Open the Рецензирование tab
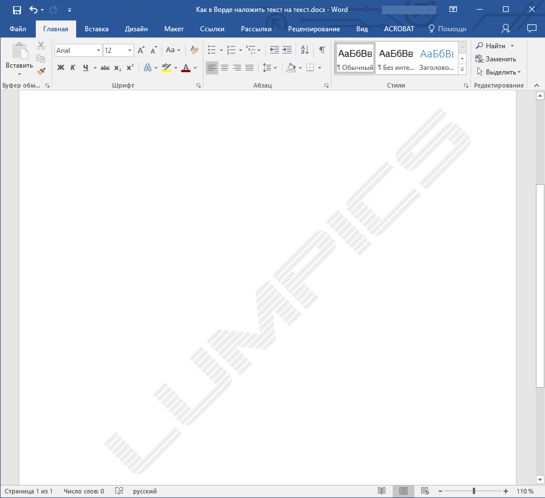This screenshot has width=545, height=498. (x=314, y=29)
